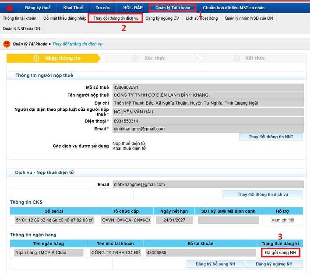The width and height of the screenshot is (310, 274).
Task: Click the Dịch vụ - Nộp thuế điện tử heading
Action: [x=45, y=172]
